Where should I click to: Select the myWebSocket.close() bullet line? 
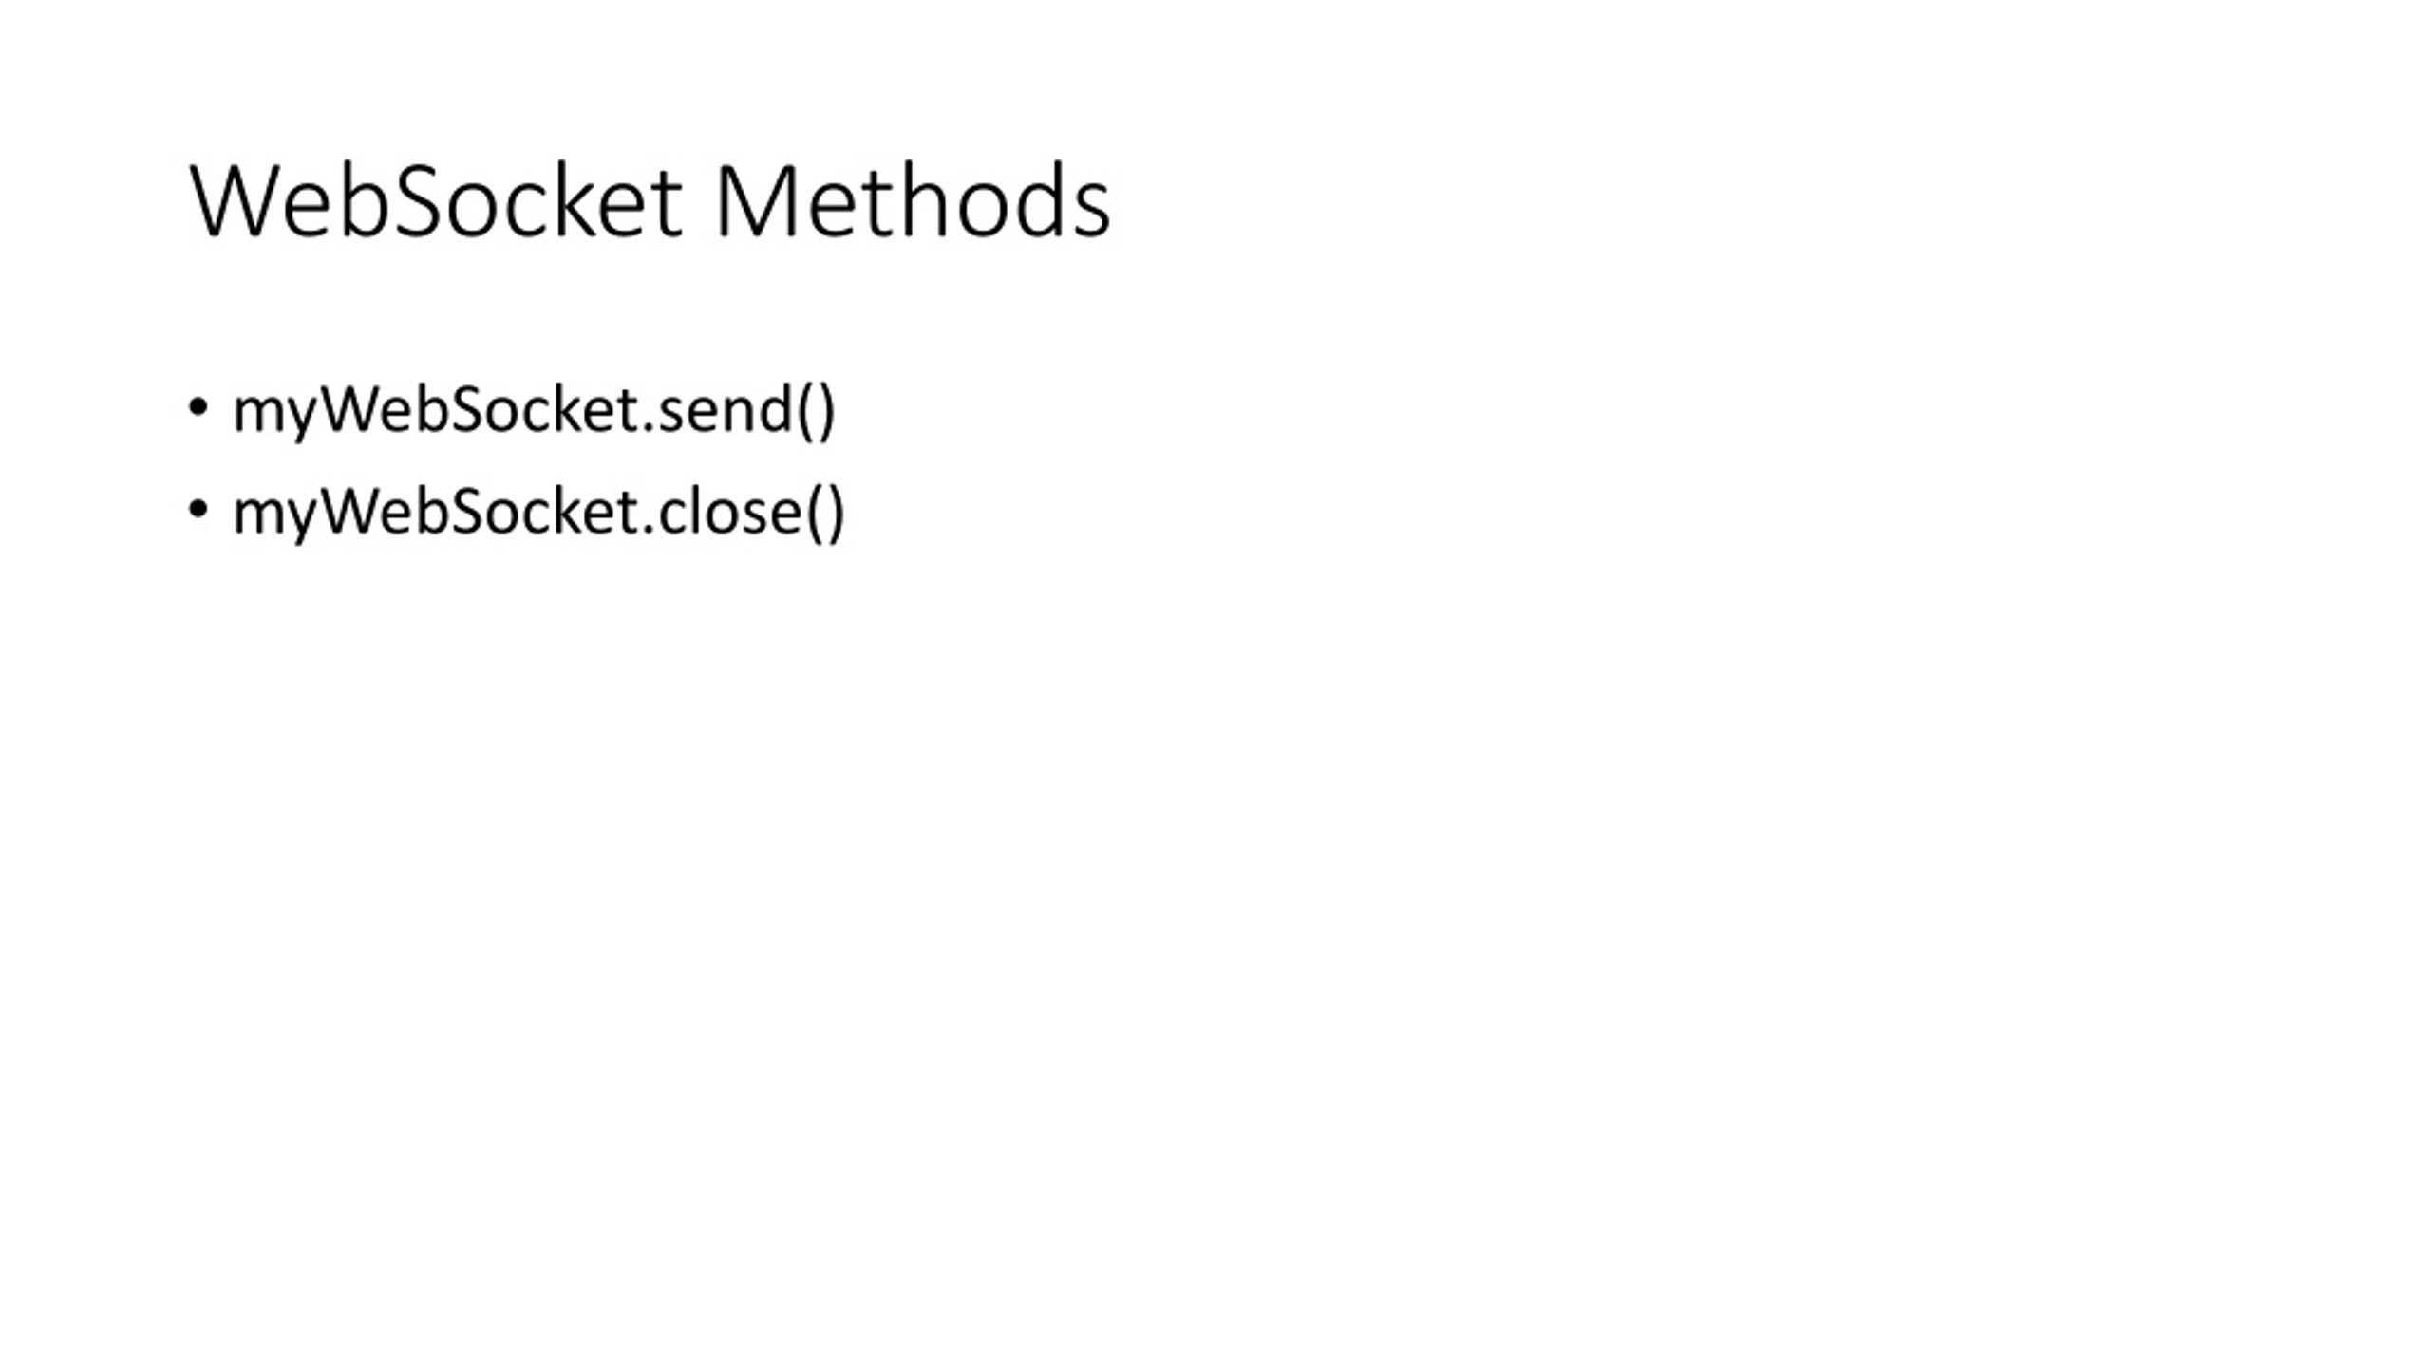[x=517, y=513]
